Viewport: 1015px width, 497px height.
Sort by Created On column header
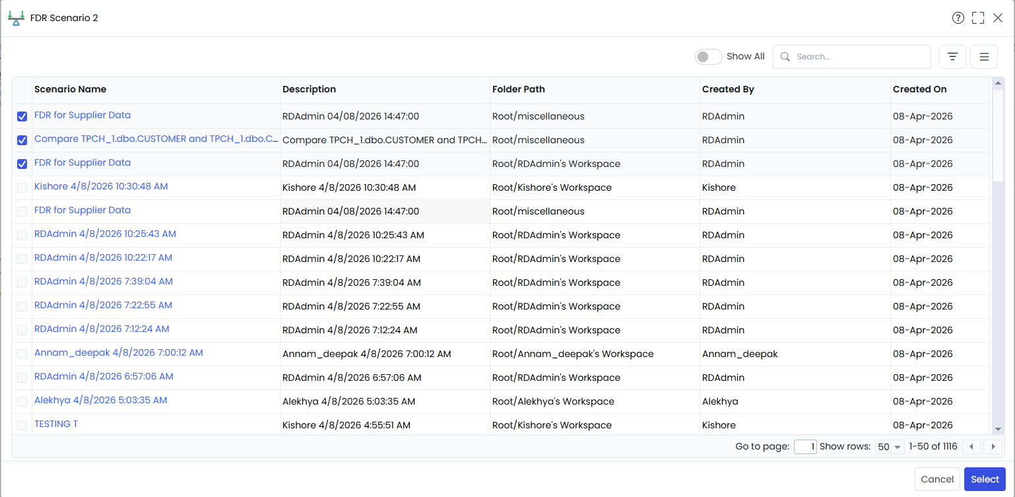click(x=919, y=89)
